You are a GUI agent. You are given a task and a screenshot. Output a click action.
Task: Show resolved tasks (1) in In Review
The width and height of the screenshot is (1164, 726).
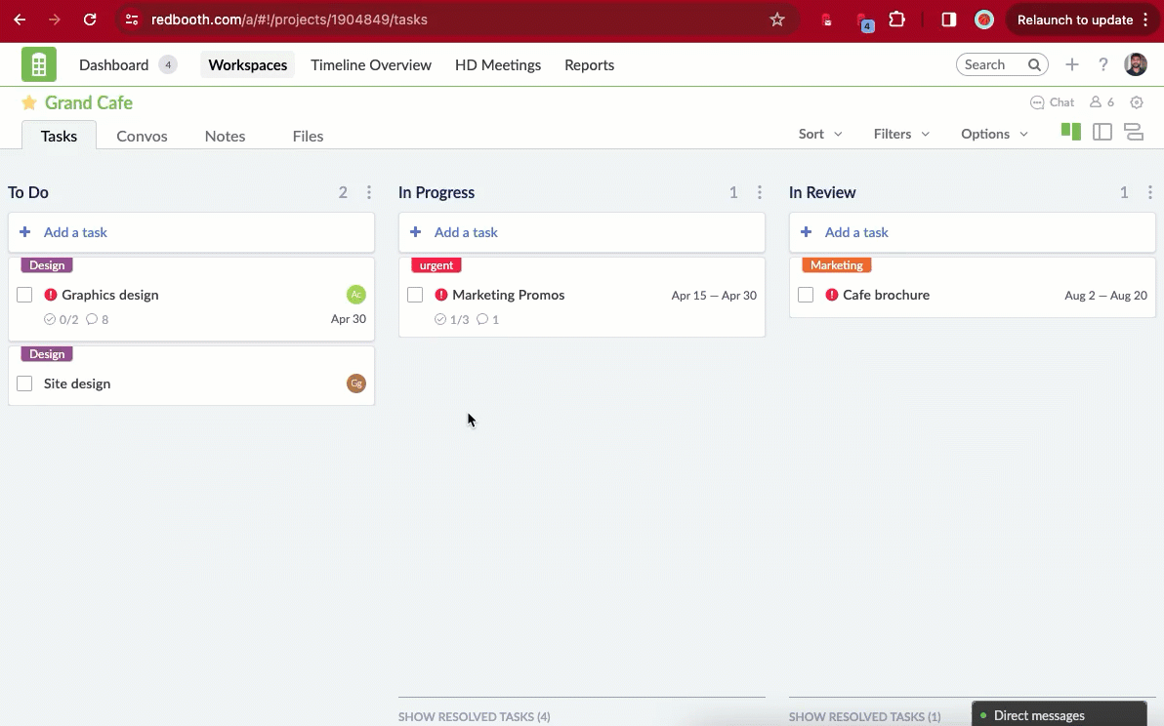(865, 716)
